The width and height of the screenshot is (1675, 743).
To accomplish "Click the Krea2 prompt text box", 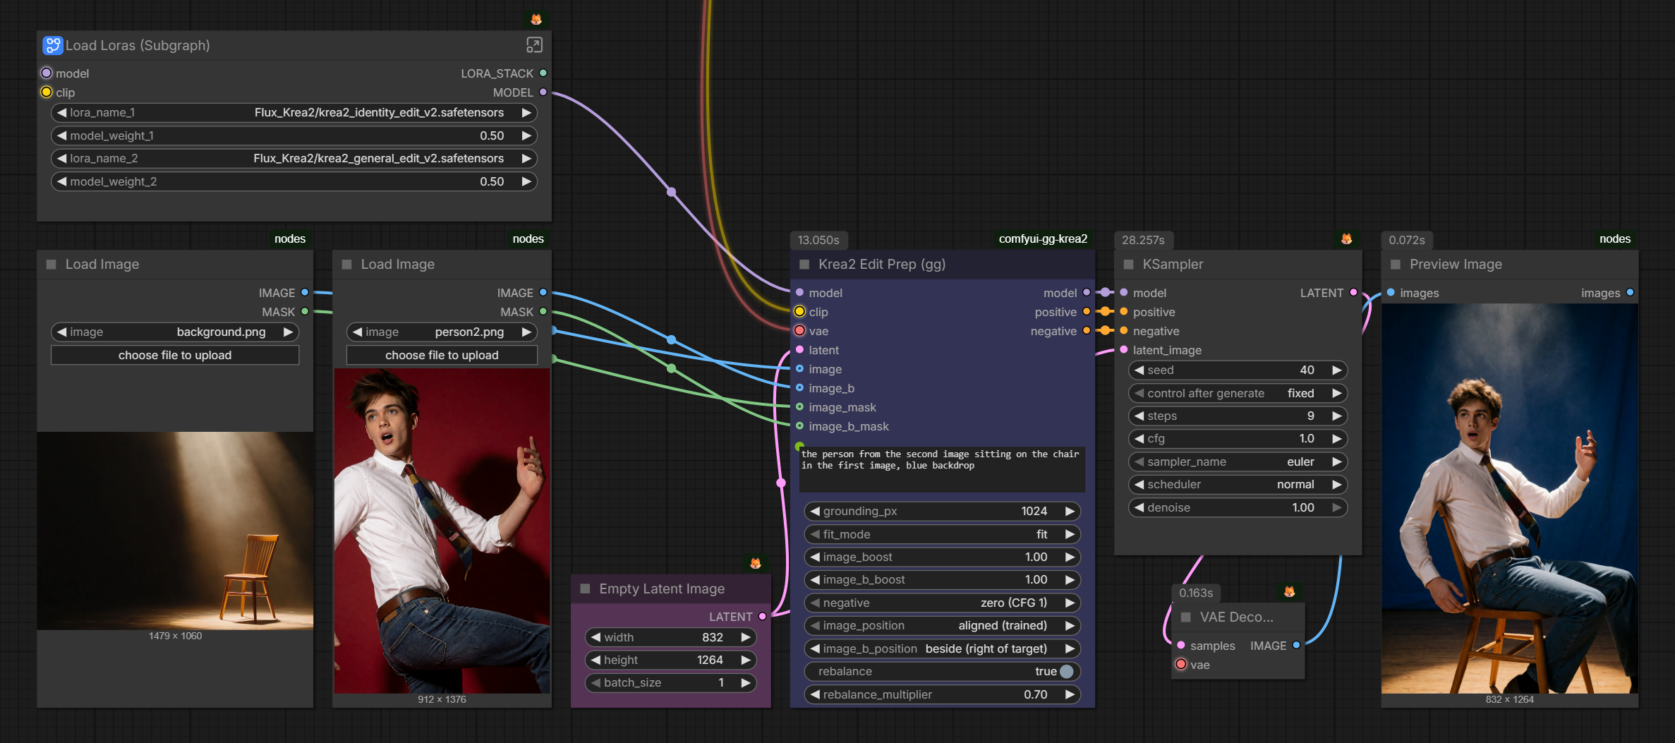I will 942,469.
